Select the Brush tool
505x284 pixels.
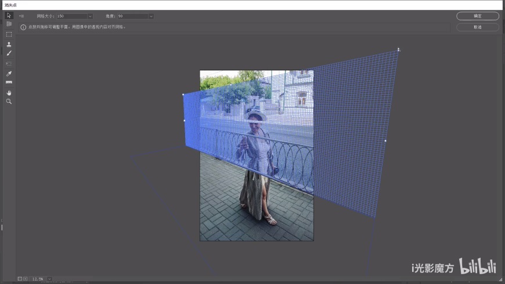(x=9, y=53)
